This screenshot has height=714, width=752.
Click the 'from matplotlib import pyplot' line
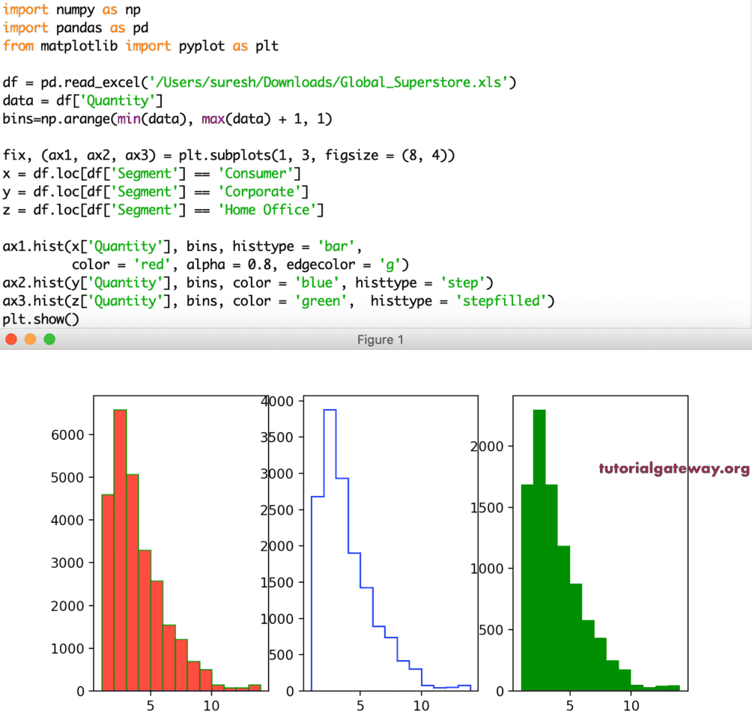pyautogui.click(x=141, y=46)
